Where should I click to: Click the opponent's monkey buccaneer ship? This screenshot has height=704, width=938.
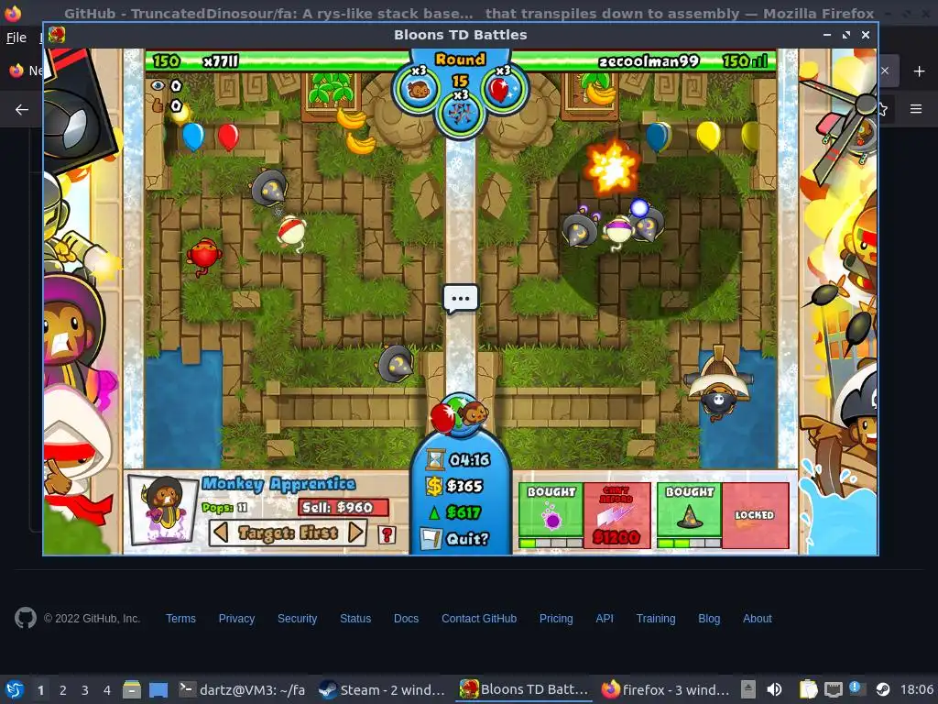click(x=718, y=382)
